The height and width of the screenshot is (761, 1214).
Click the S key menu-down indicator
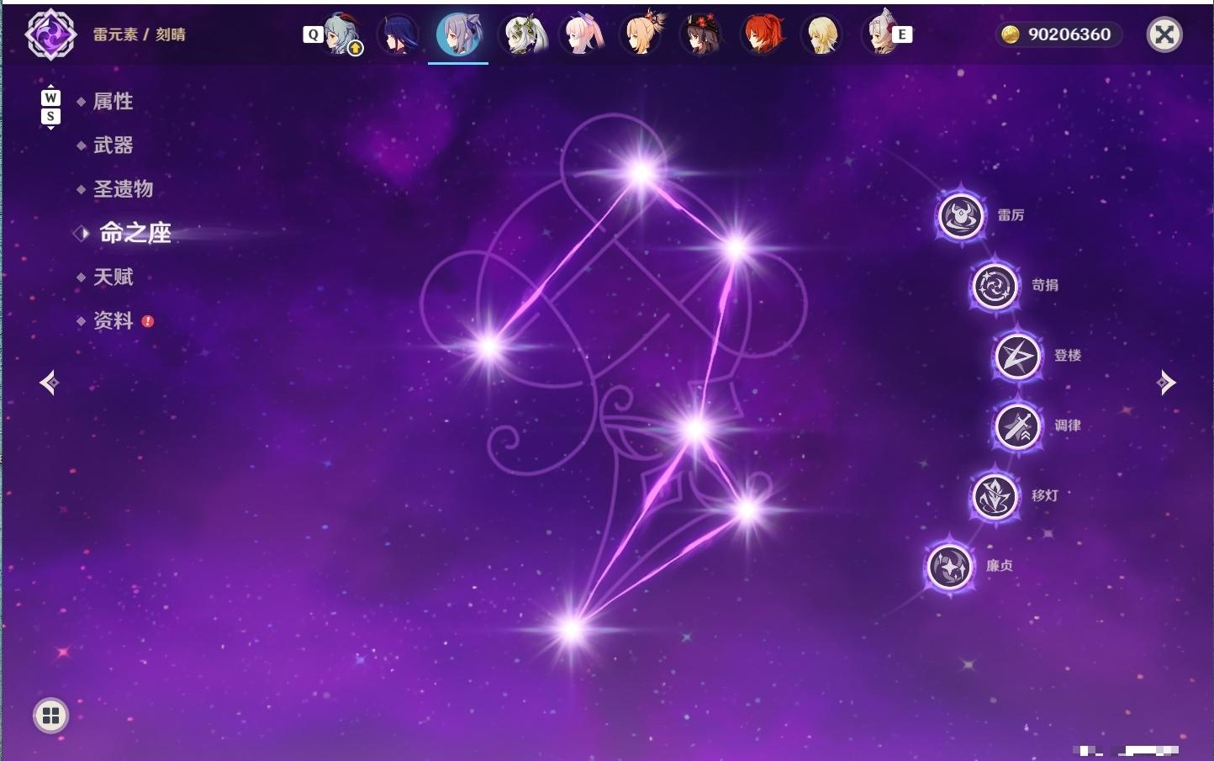50,116
